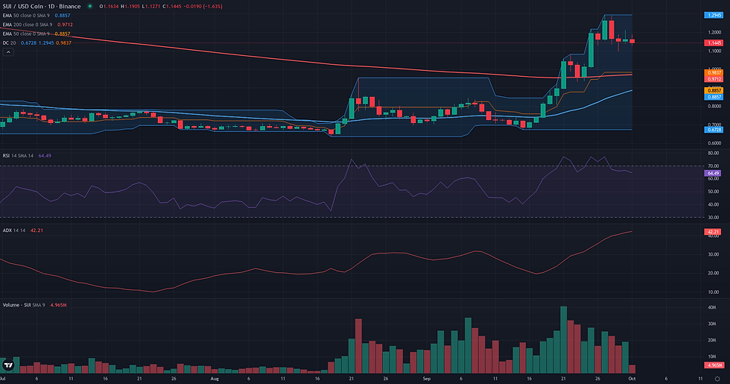Image resolution: width=730 pixels, height=384 pixels.
Task: Select the orange-valued EMA 50 legend entry
Action: (36, 34)
